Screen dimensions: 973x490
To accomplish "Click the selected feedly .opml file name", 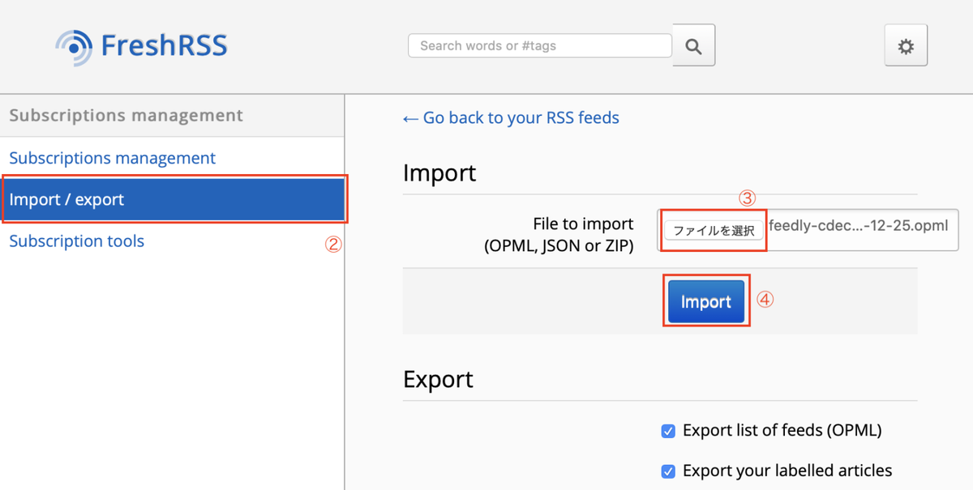I will (858, 226).
